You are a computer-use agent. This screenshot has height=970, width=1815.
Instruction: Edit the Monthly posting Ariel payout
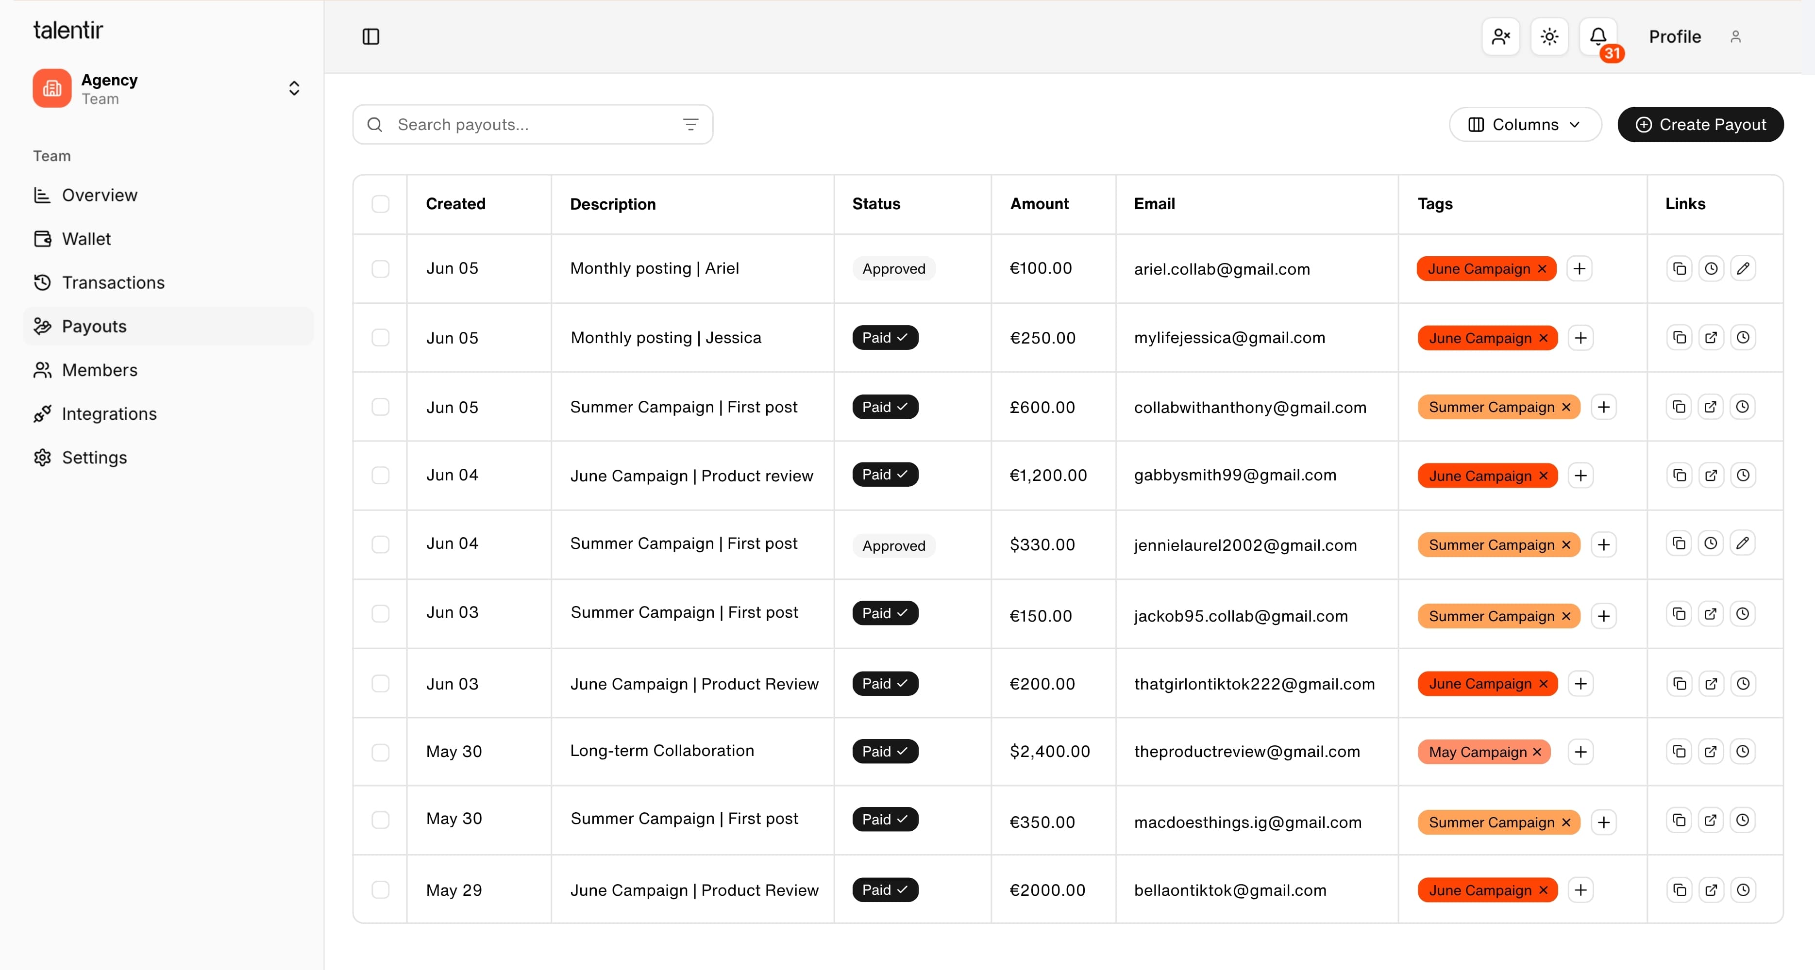tap(1743, 268)
